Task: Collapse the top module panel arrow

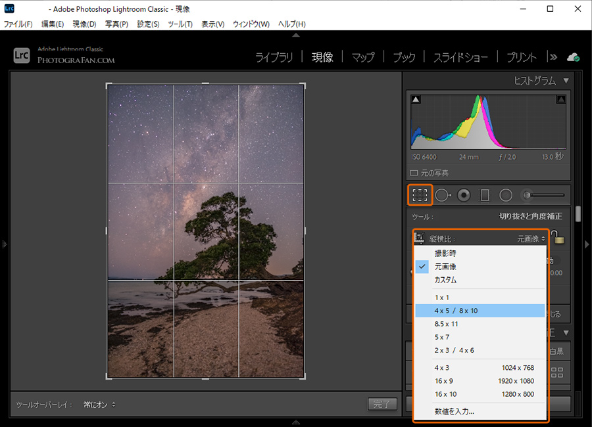Action: [x=296, y=35]
